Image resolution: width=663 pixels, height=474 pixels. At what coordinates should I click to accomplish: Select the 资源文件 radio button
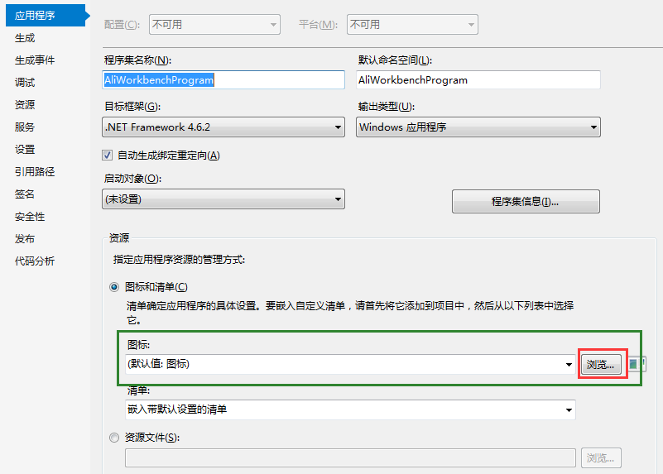click(114, 438)
